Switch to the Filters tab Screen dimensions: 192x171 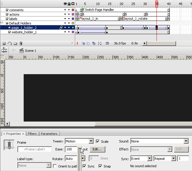point(32,134)
